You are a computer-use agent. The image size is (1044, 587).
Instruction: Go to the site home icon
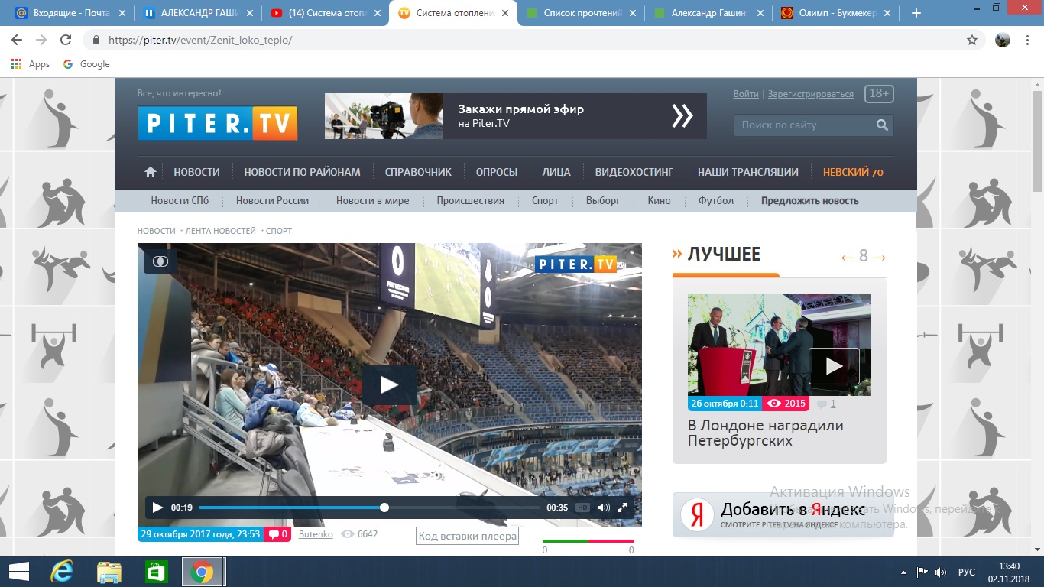151,172
